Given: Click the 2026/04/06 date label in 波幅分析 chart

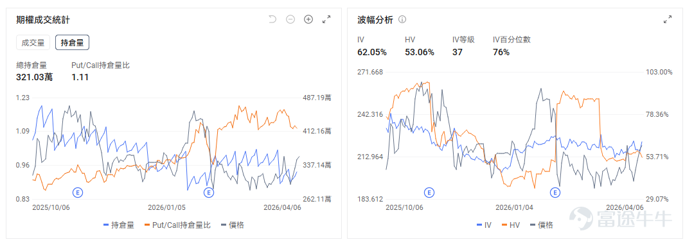Looking at the screenshot, I should click(625, 207).
